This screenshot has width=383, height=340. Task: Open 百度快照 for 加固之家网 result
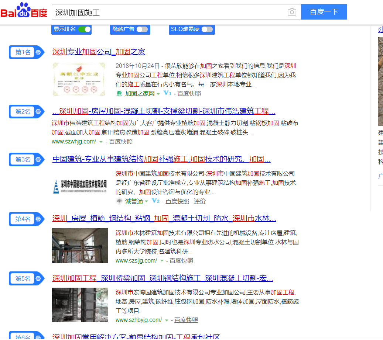point(189,94)
